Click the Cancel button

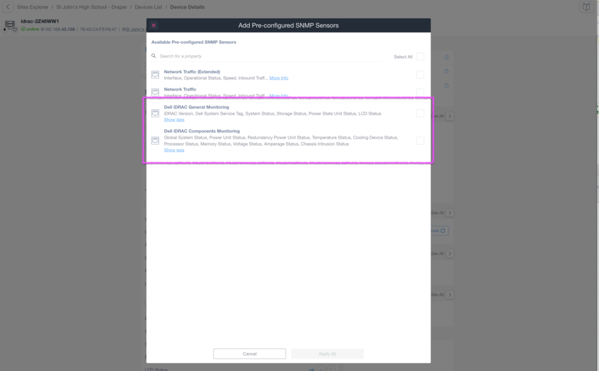coord(249,354)
